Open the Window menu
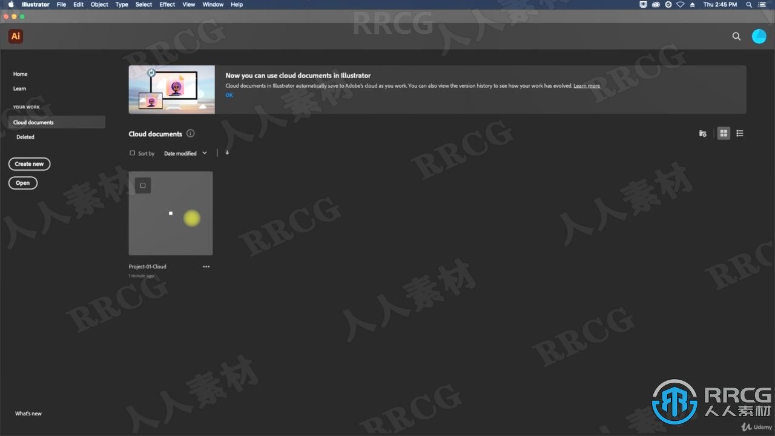The image size is (775, 436). [213, 4]
